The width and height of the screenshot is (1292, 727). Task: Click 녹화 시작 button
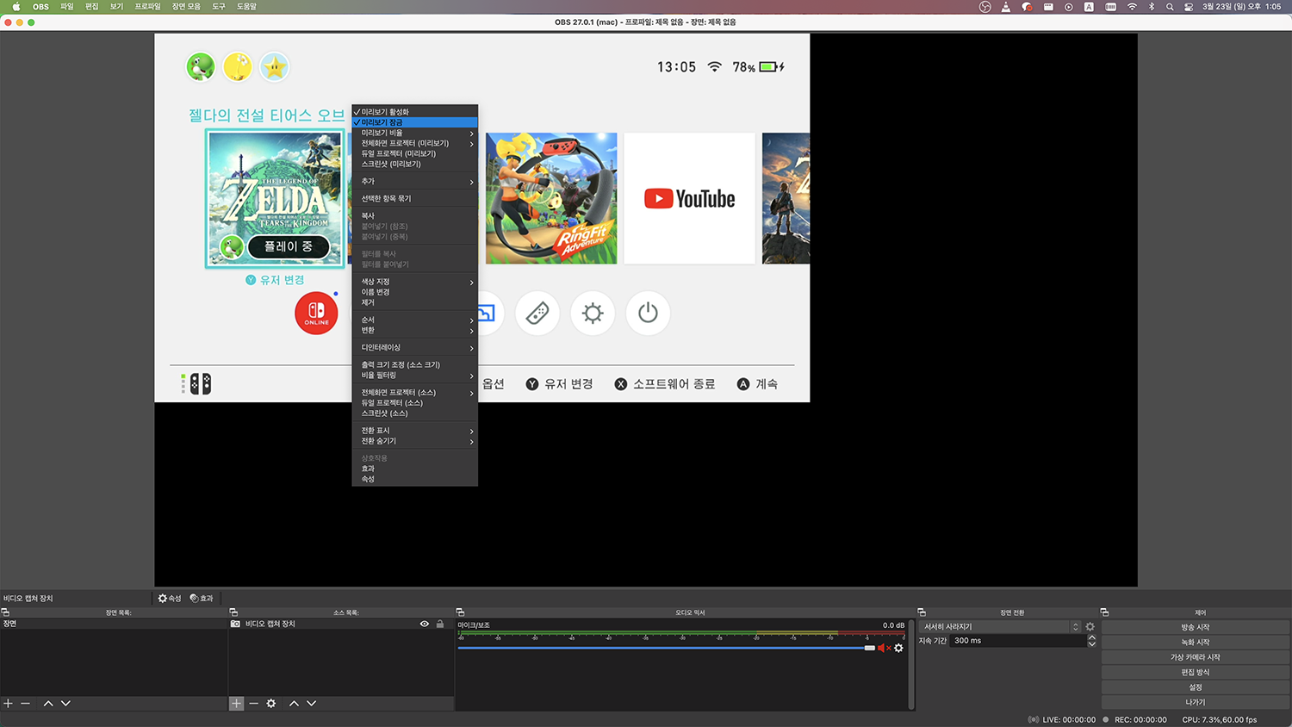(x=1195, y=642)
